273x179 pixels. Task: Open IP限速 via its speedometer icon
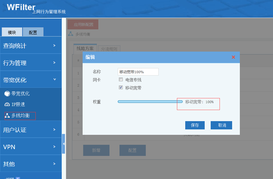click(x=7, y=105)
